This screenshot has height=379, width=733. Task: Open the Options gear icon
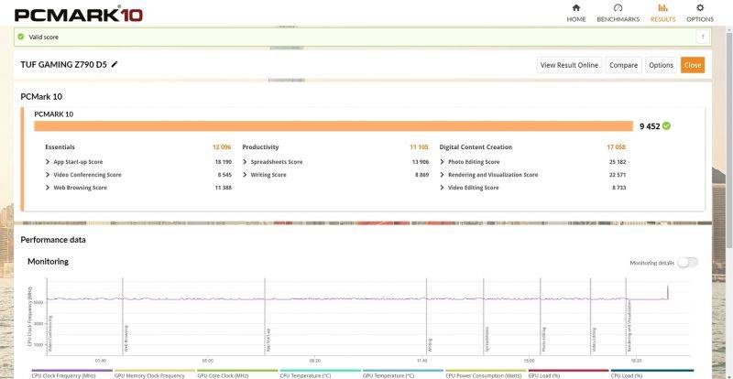pos(700,8)
